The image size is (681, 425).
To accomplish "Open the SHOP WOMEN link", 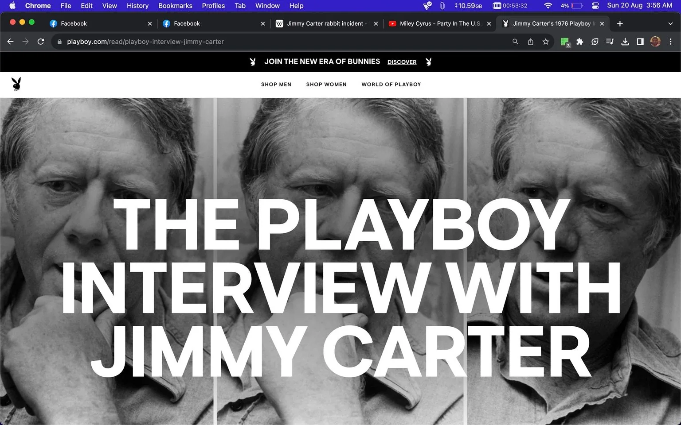I will (326, 84).
